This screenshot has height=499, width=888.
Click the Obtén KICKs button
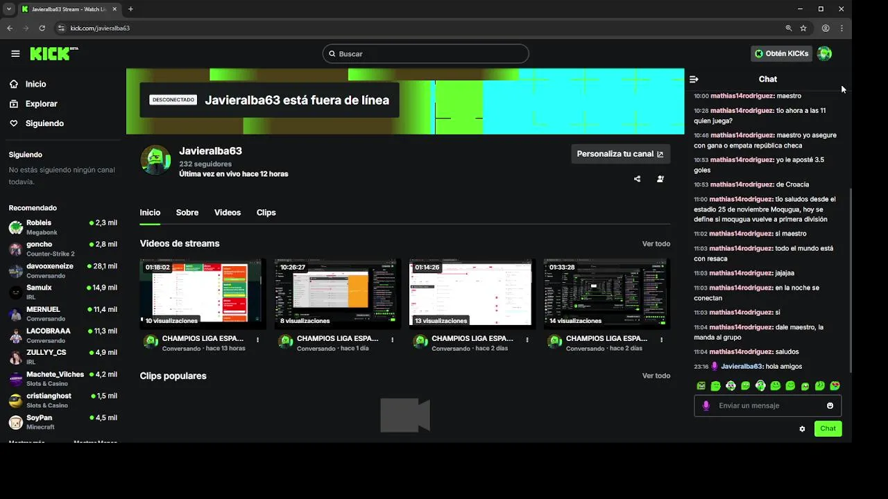point(782,53)
